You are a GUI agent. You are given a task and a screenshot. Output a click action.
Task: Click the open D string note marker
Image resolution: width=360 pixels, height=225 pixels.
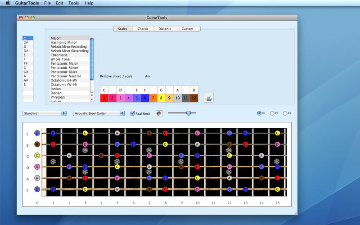[37, 166]
